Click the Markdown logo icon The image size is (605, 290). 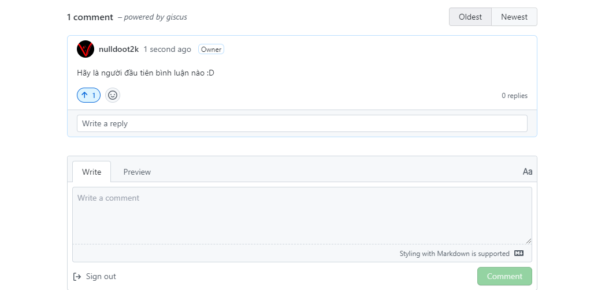click(519, 254)
